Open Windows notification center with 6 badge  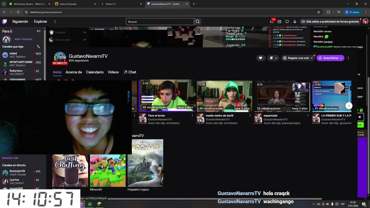[364, 204]
